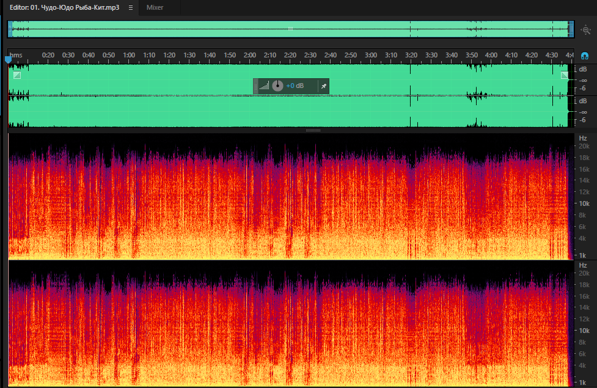Pin the HUD with the pushpin icon
The image size is (597, 388).
[x=324, y=86]
